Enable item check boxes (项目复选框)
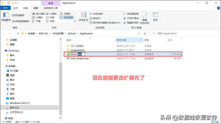The image size is (221, 124). [131, 14]
